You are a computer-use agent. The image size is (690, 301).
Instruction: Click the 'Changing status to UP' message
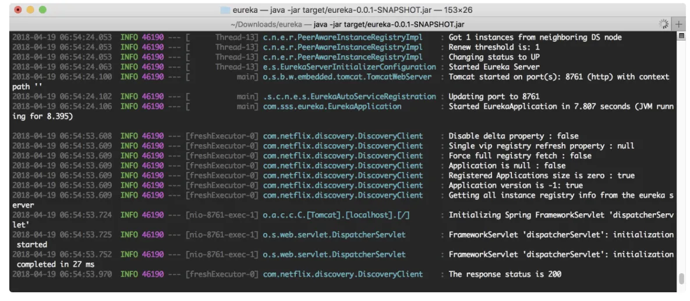point(494,57)
